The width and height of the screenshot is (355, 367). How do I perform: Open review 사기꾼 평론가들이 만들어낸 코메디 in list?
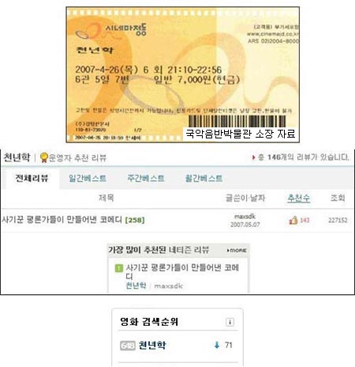pyautogui.click(x=62, y=220)
